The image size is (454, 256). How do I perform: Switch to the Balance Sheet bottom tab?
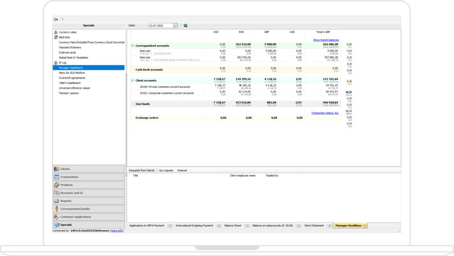(x=232, y=225)
